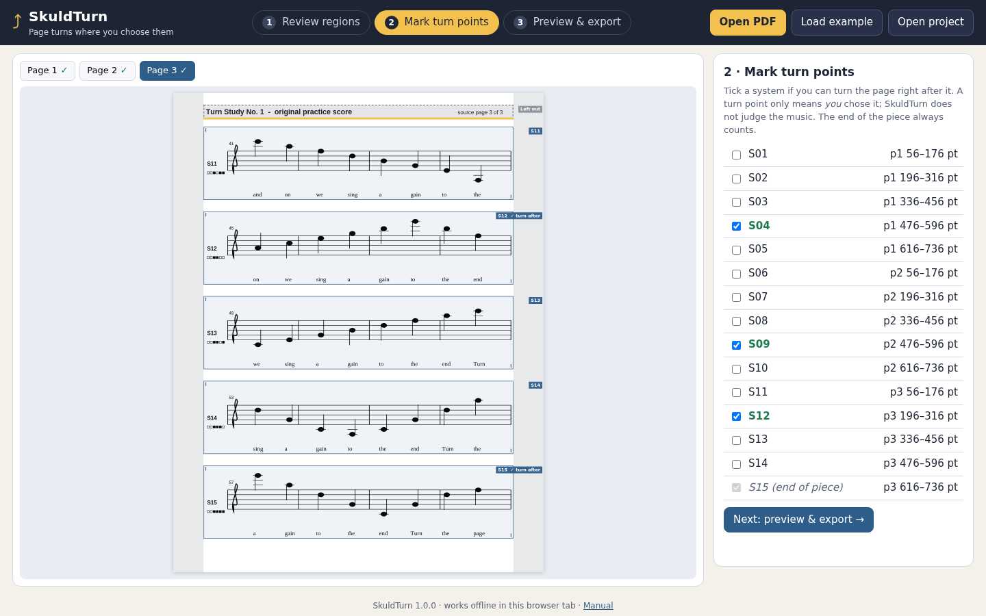
Task: Enable the S10 turn point checkbox
Action: tap(736, 369)
